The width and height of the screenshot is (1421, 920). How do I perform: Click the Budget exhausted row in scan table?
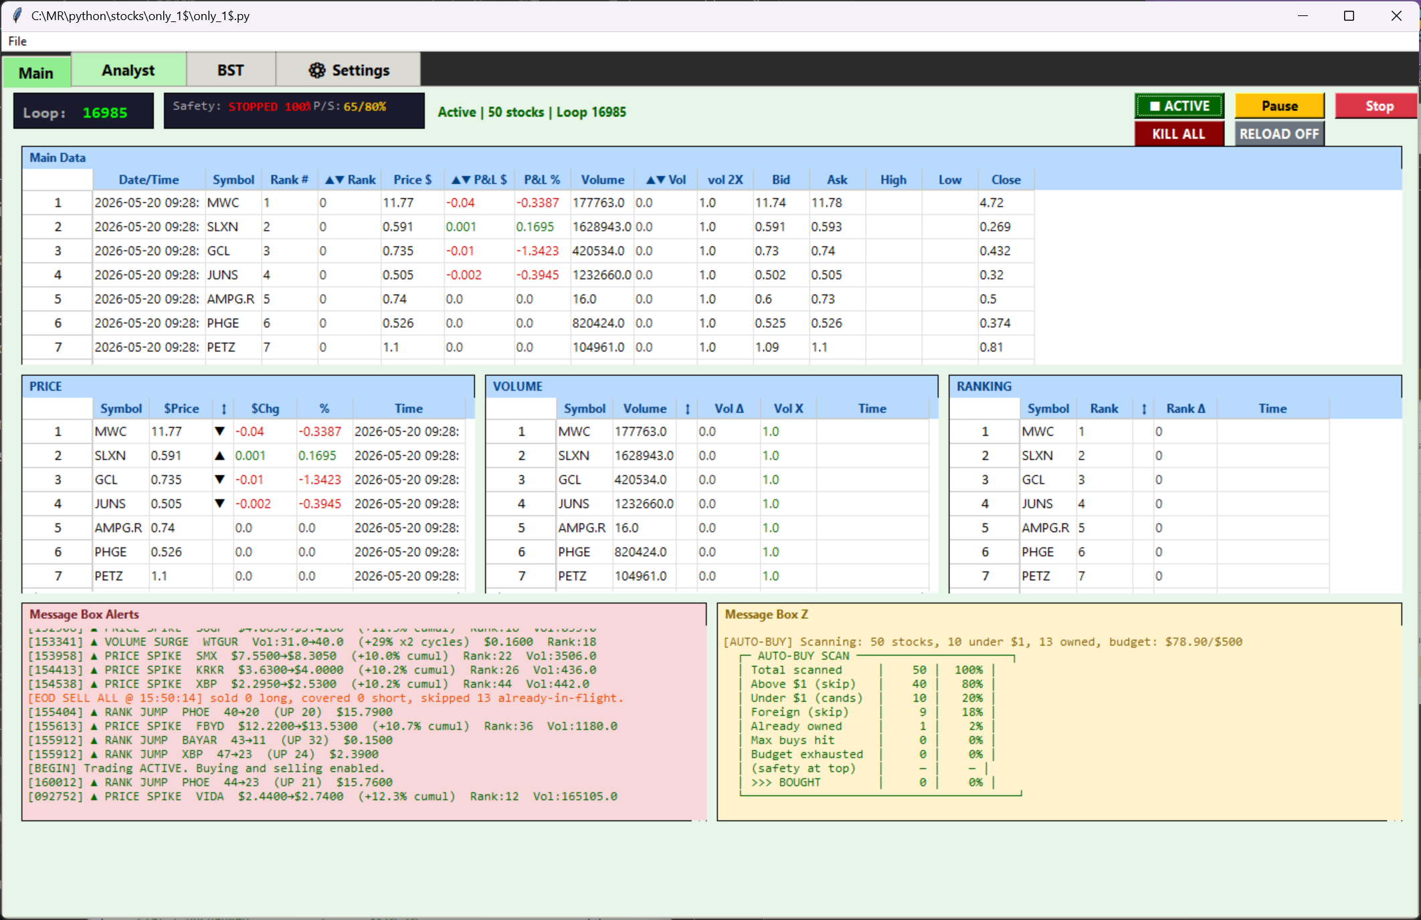[x=867, y=754]
